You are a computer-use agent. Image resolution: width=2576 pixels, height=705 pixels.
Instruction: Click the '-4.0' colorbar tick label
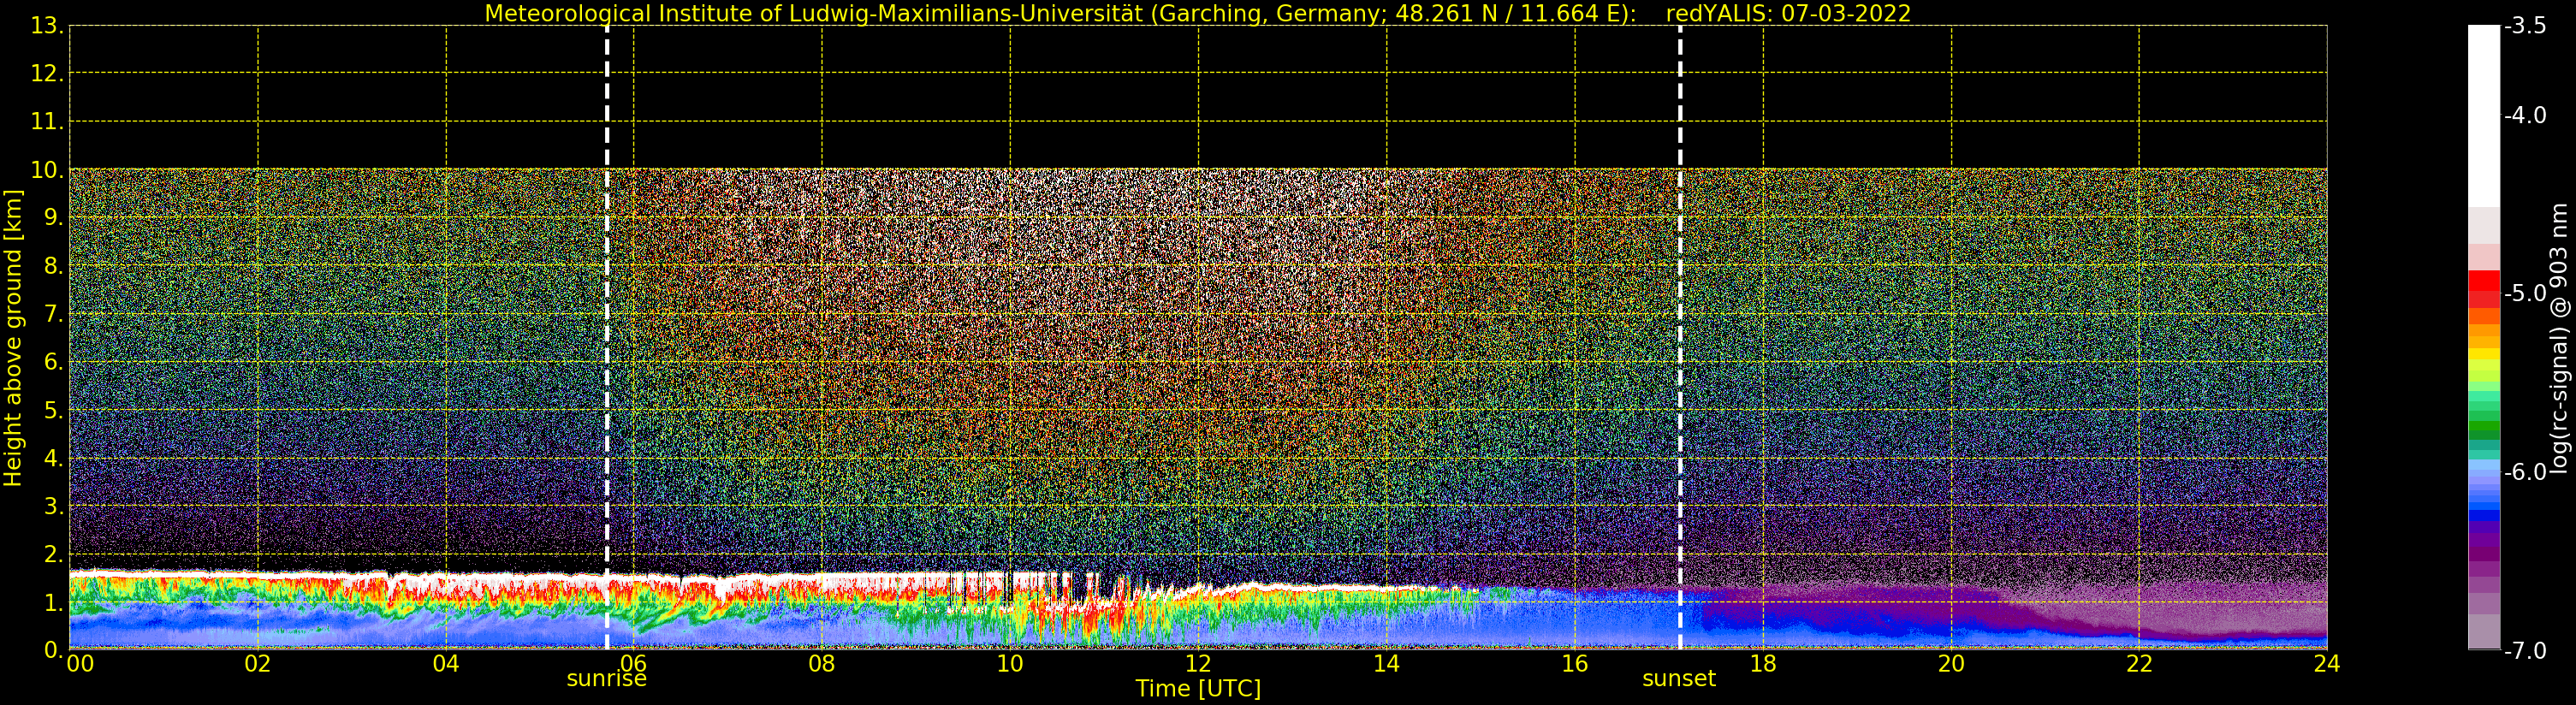(2525, 115)
